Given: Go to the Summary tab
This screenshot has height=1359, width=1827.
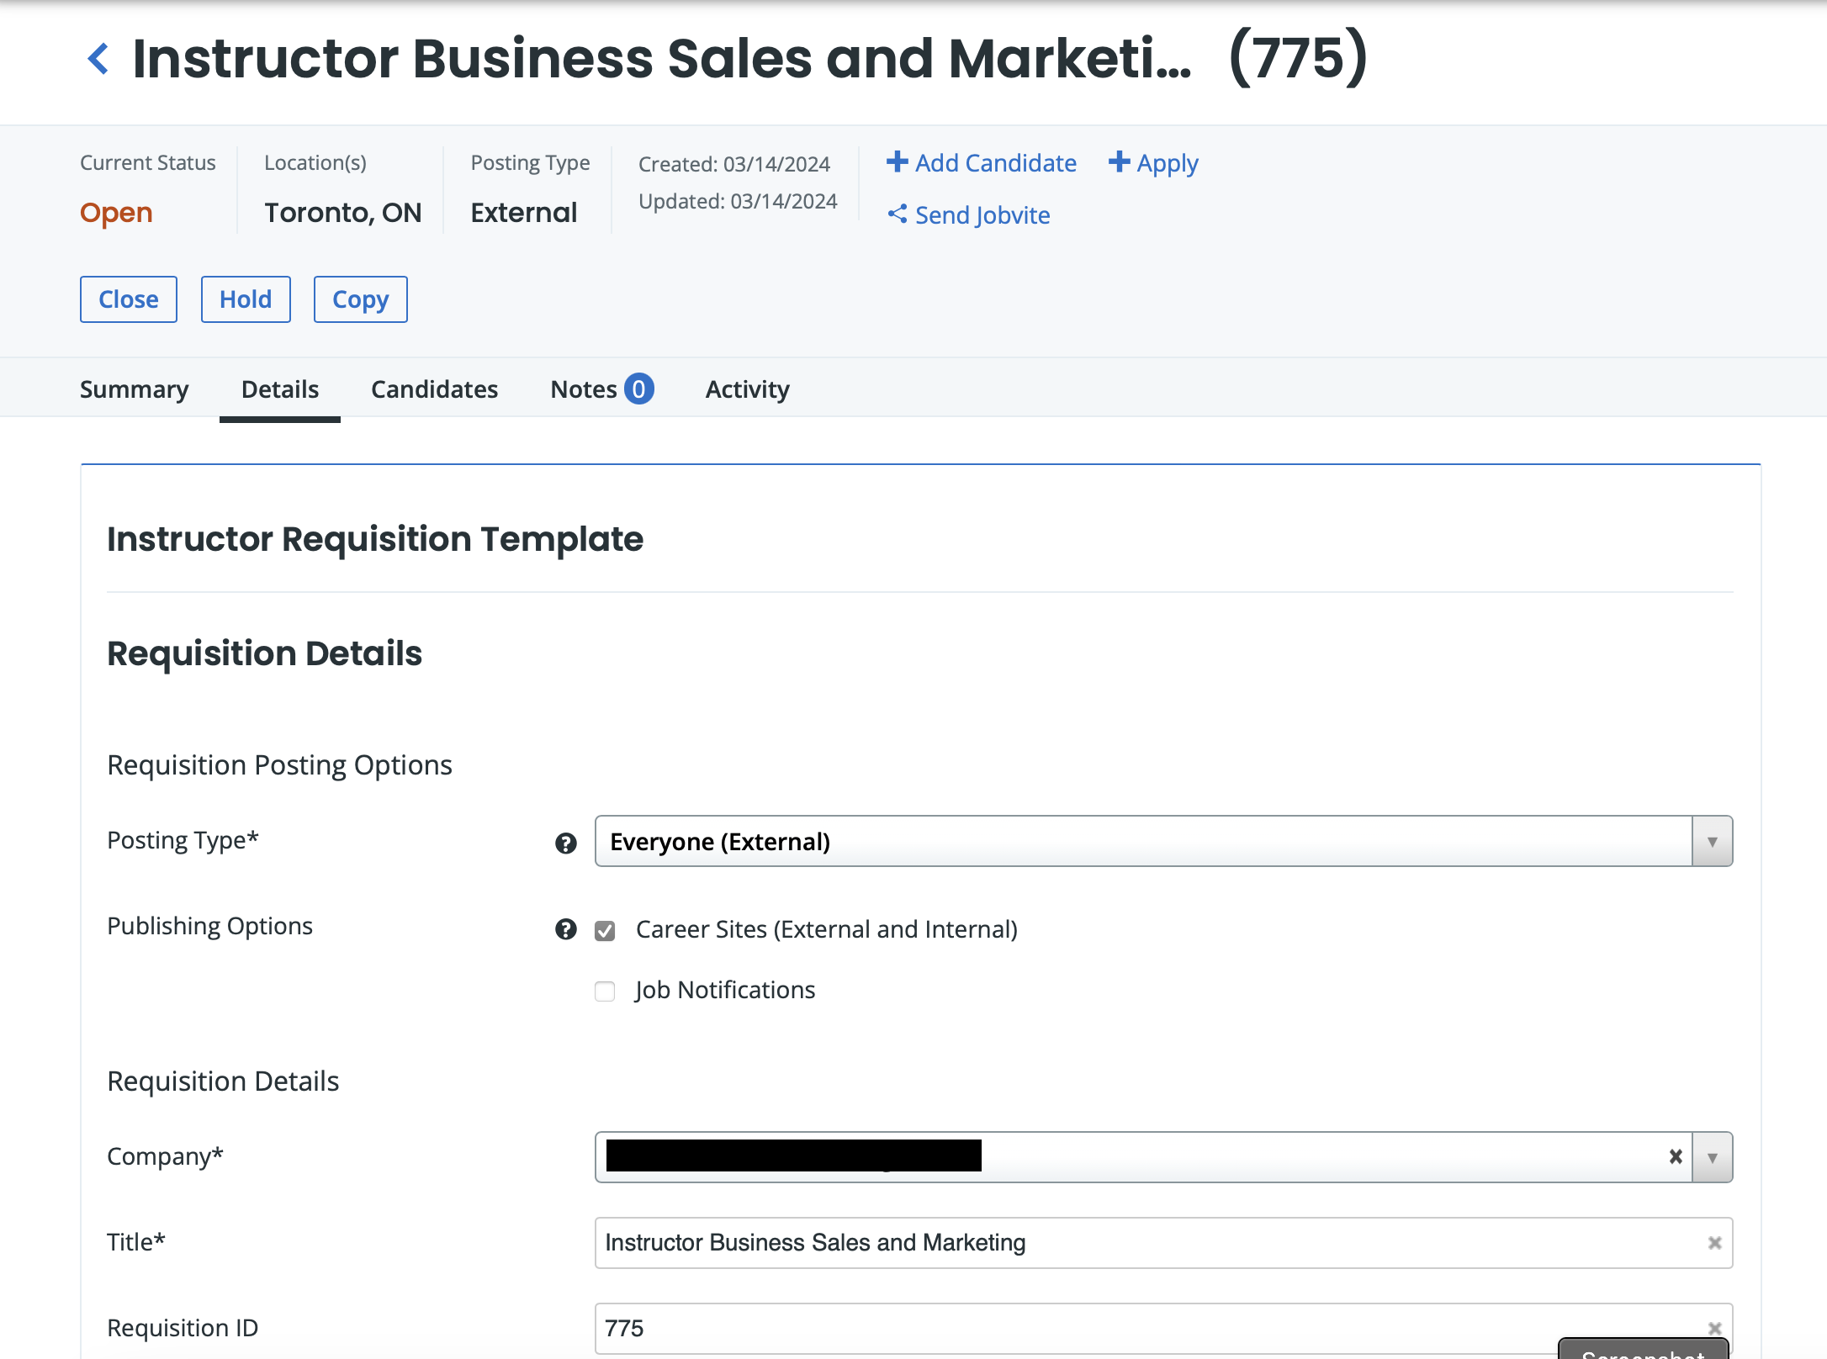Looking at the screenshot, I should tap(134, 389).
